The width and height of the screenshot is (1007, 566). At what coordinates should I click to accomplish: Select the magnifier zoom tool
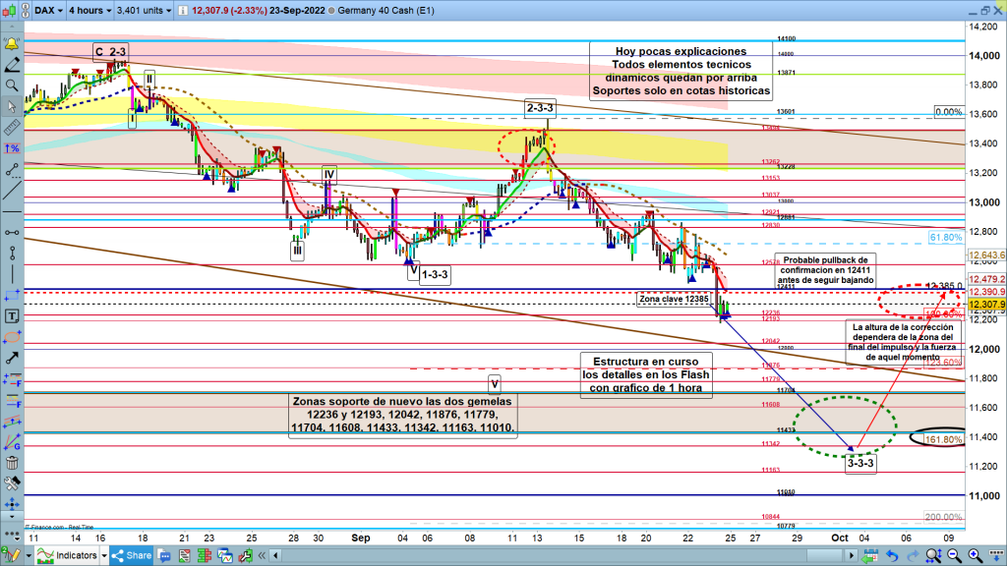click(12, 85)
